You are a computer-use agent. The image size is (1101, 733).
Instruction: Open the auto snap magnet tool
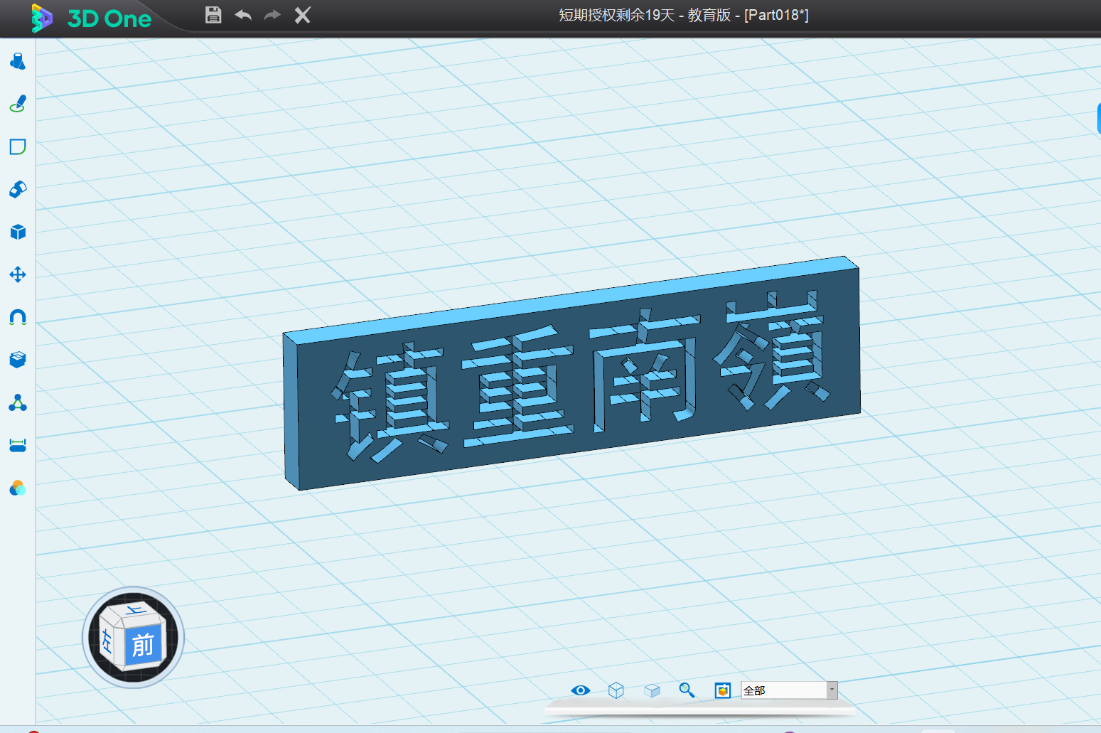(18, 318)
